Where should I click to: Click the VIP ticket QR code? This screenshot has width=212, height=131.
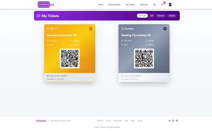[x=70, y=59]
